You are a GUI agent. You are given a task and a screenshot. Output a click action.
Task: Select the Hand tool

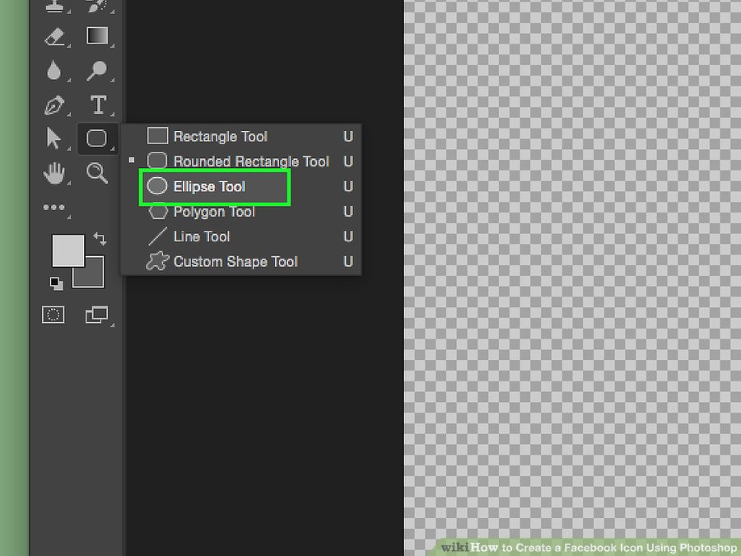point(54,173)
